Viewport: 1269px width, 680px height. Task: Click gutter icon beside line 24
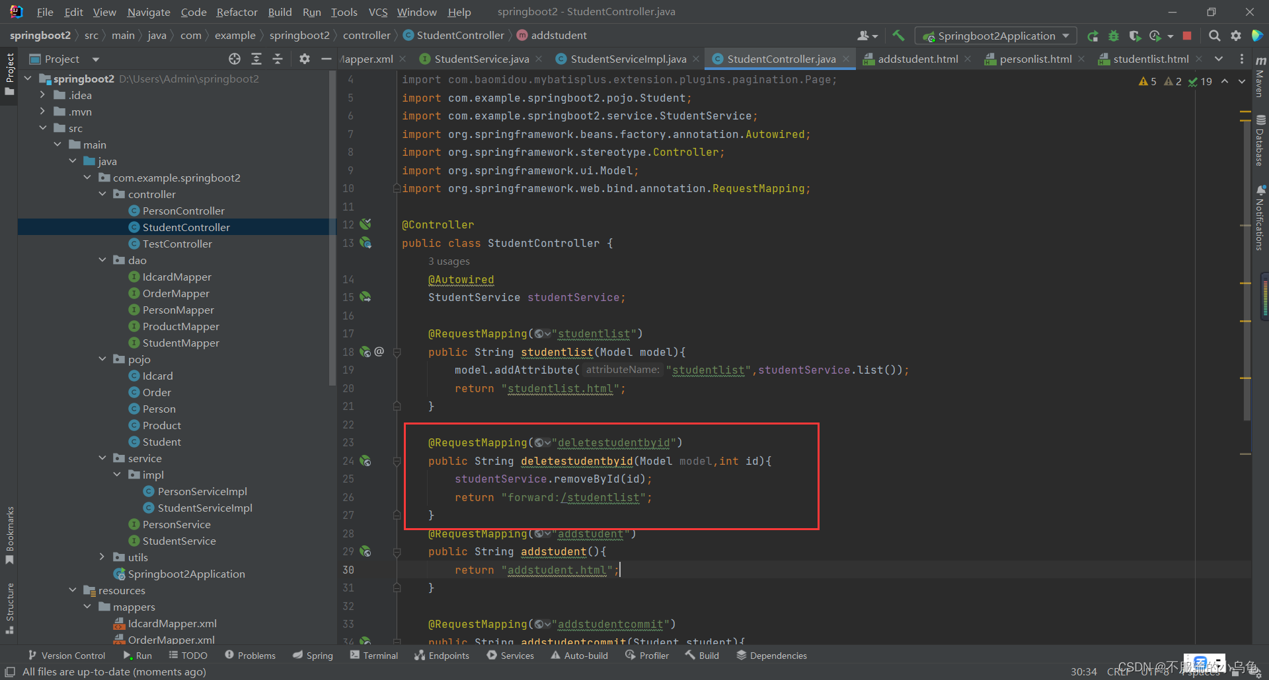(x=365, y=461)
